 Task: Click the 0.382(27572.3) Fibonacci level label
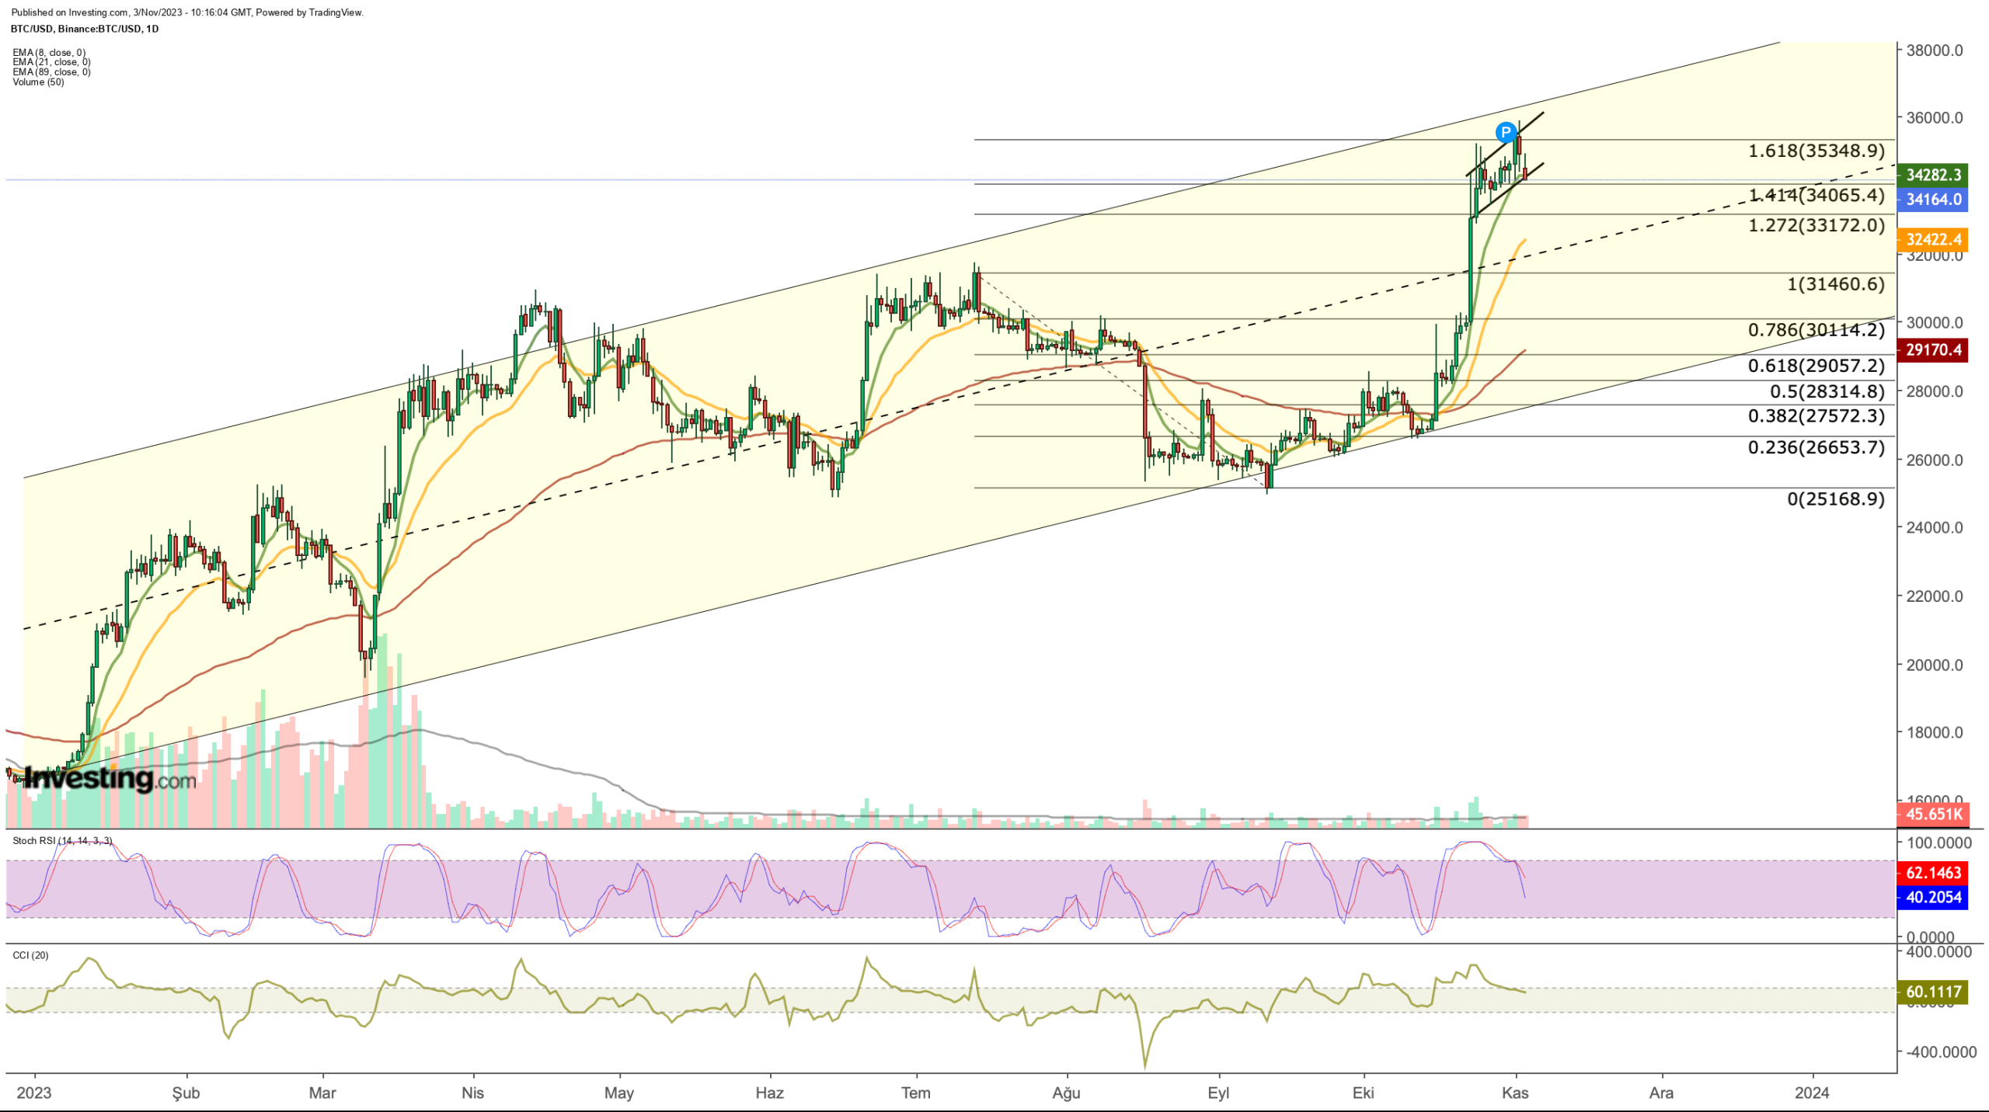[x=1817, y=416]
